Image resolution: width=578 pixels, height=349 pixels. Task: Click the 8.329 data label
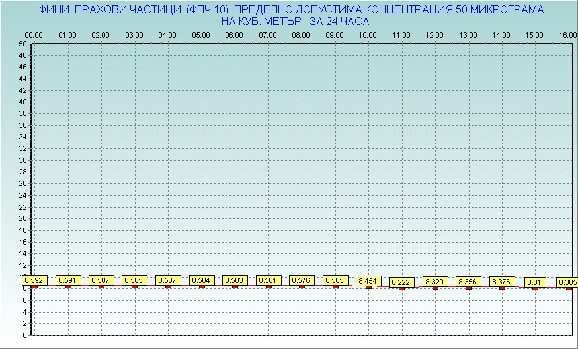pos(435,282)
